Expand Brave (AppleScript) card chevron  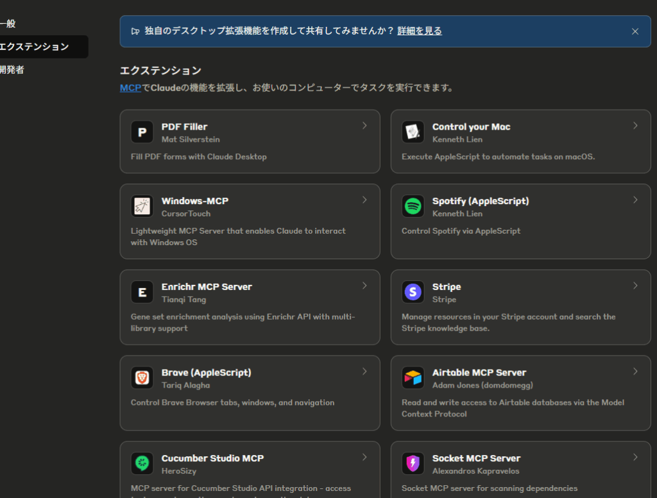pos(364,372)
